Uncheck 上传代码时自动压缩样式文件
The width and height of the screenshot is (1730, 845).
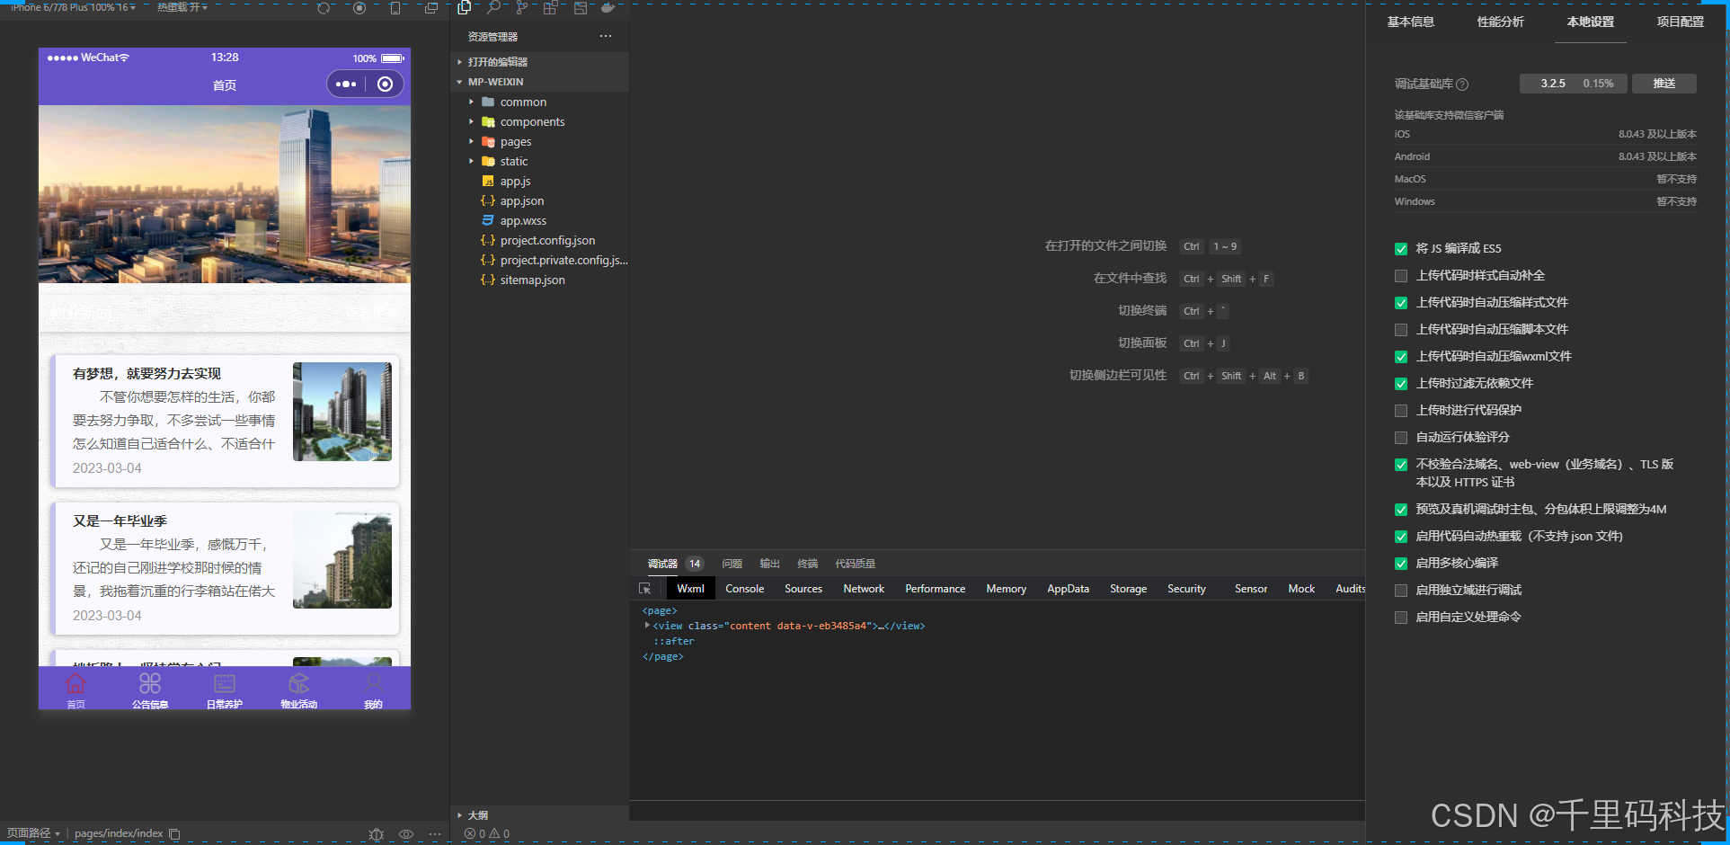(1401, 303)
